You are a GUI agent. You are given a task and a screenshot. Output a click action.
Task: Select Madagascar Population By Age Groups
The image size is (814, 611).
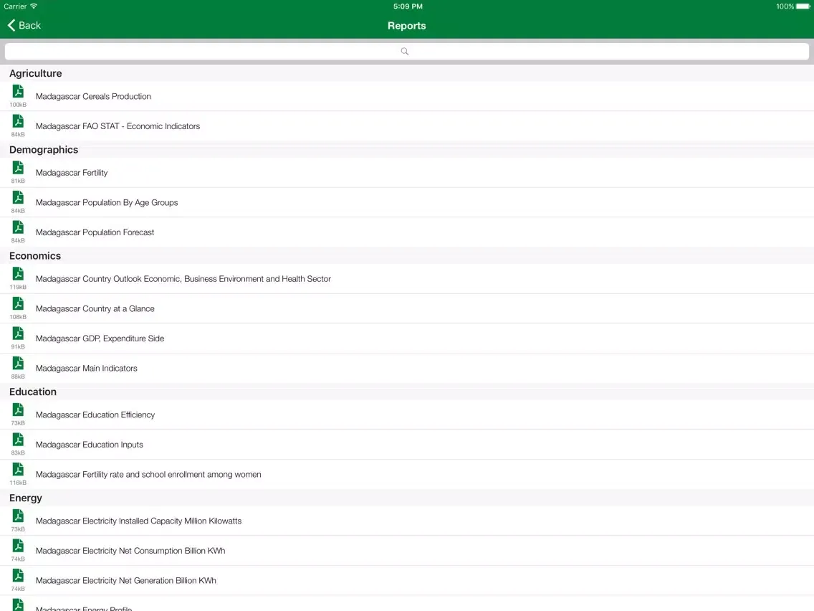407,202
